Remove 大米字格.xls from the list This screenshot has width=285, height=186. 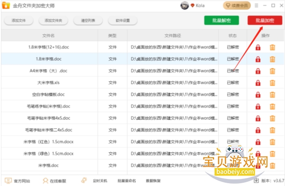[272, 83]
